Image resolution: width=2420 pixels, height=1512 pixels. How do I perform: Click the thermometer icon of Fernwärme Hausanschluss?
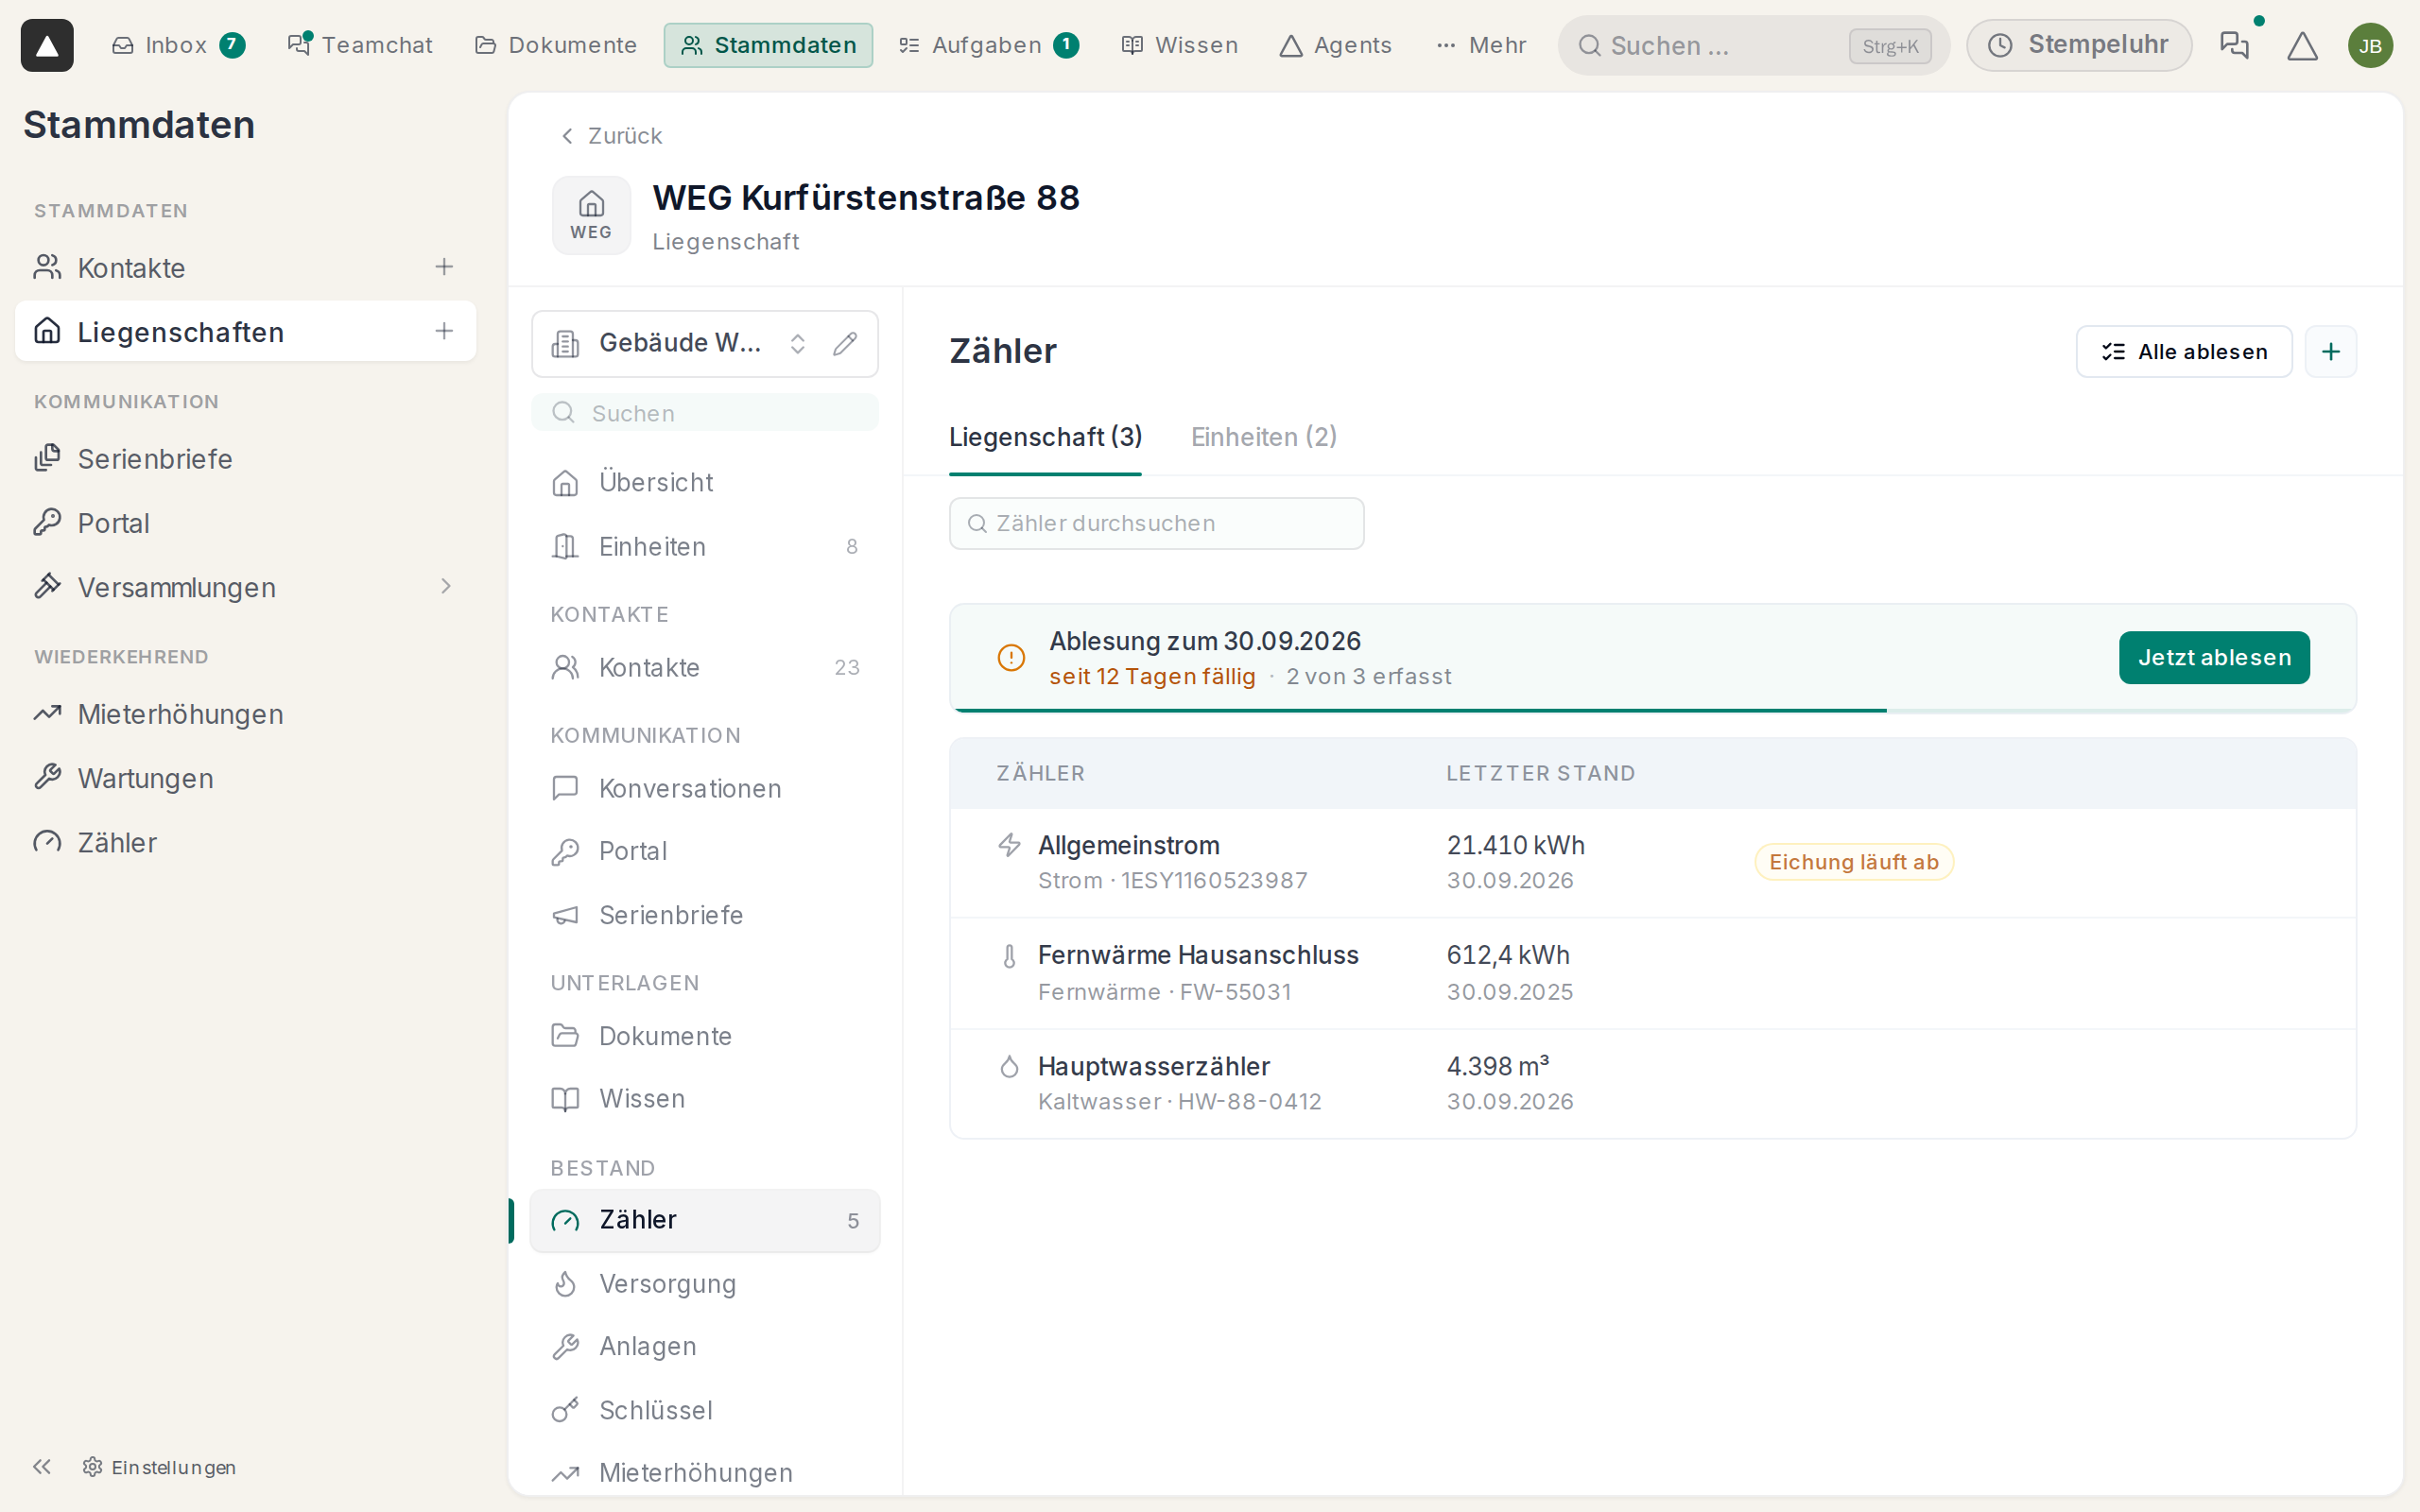[x=1009, y=956]
